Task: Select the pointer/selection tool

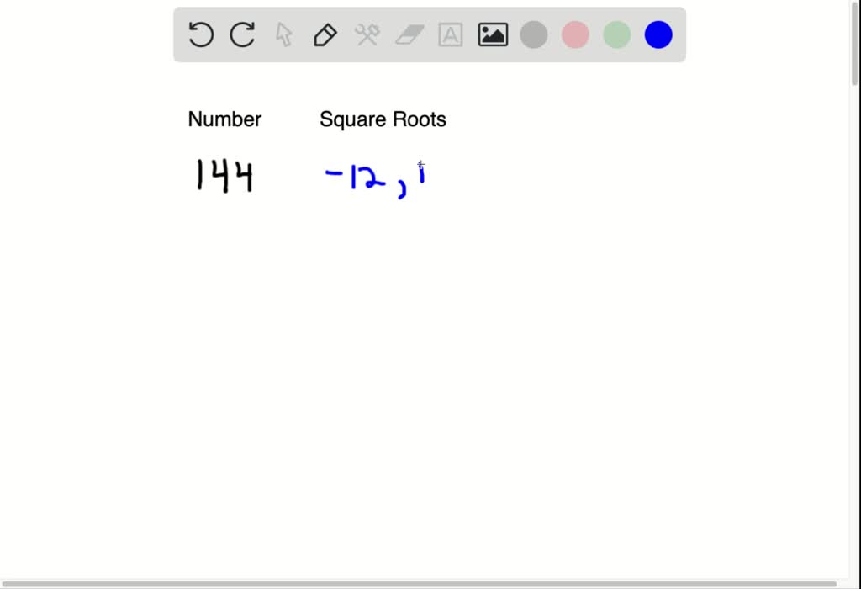Action: click(283, 34)
